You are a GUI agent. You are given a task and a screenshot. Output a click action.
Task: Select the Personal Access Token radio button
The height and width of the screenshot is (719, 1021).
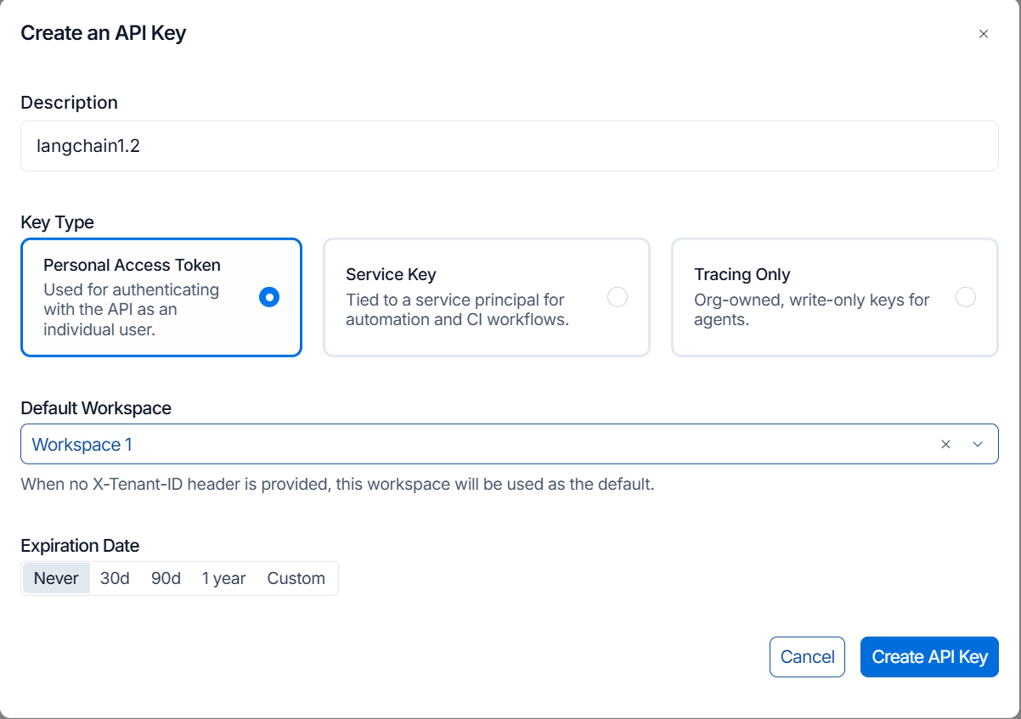point(269,297)
